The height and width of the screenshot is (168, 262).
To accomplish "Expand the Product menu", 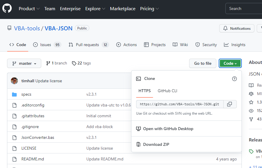I will (x=29, y=8).
